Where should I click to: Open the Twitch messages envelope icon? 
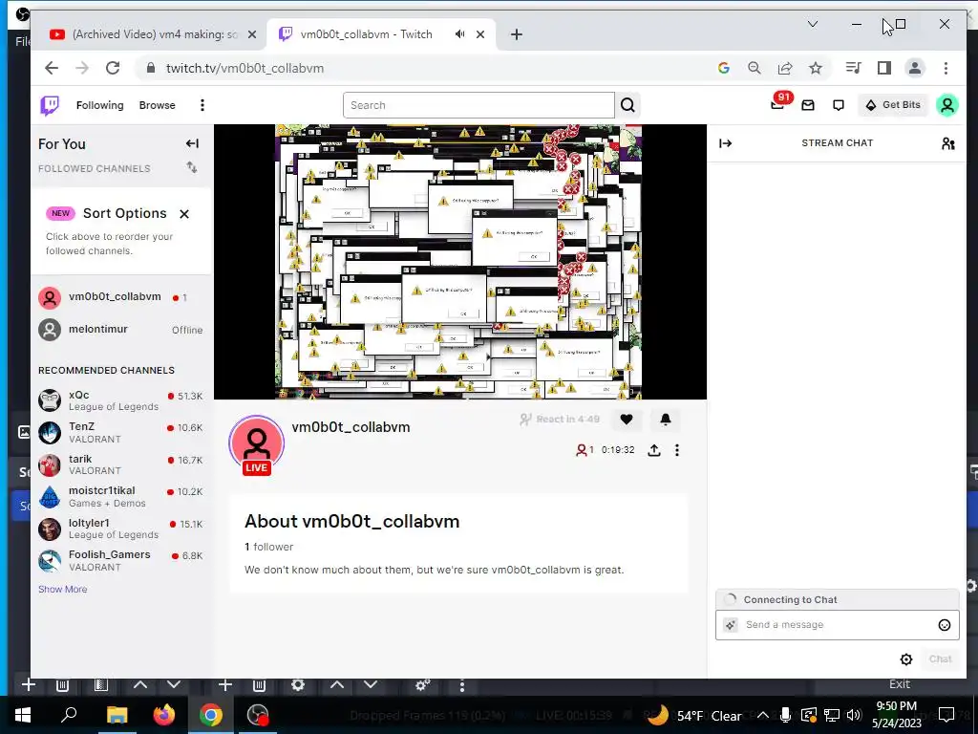pyautogui.click(x=808, y=105)
